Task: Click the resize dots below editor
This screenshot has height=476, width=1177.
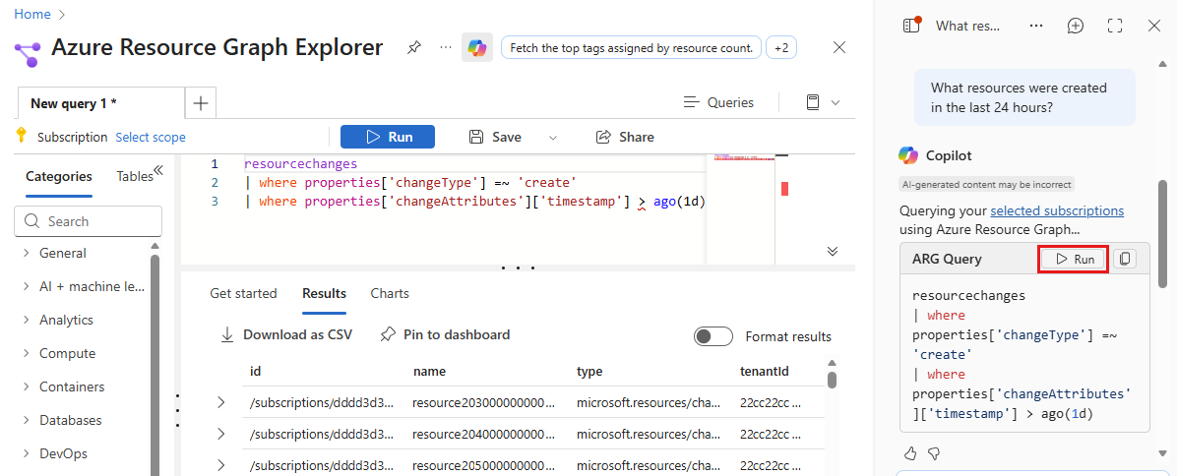Action: click(518, 268)
